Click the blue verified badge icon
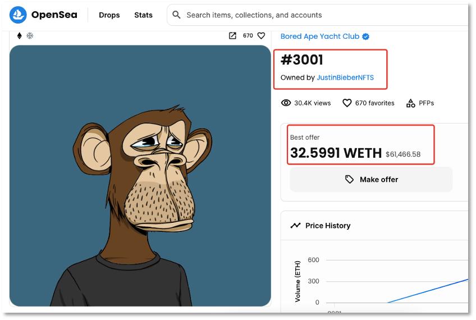This screenshot has width=476, height=320. pos(366,36)
